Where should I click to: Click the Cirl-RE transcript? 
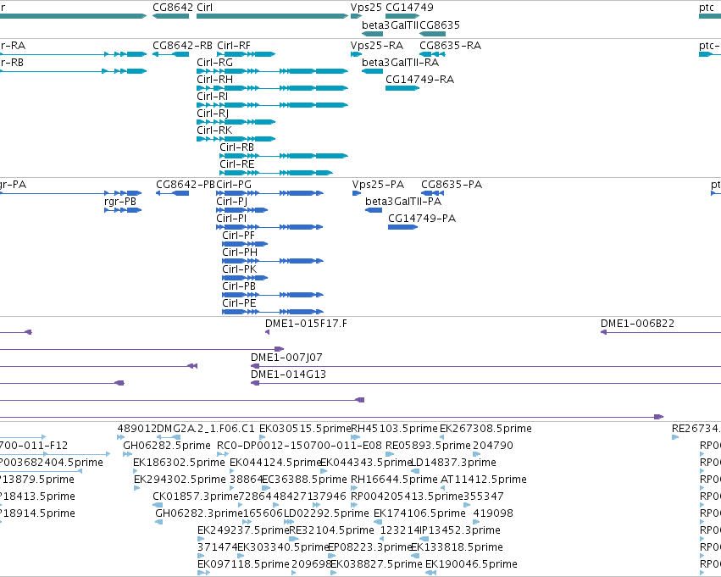tap(276, 174)
